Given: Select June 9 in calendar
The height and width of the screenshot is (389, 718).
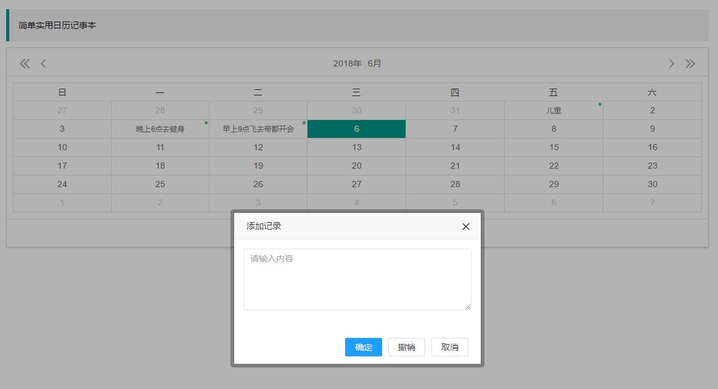Looking at the screenshot, I should pyautogui.click(x=652, y=129).
